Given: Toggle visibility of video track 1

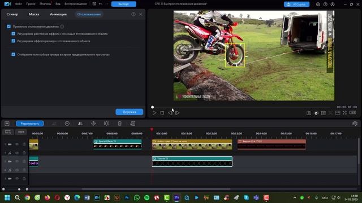Looking at the screenshot, I should point(17,144).
